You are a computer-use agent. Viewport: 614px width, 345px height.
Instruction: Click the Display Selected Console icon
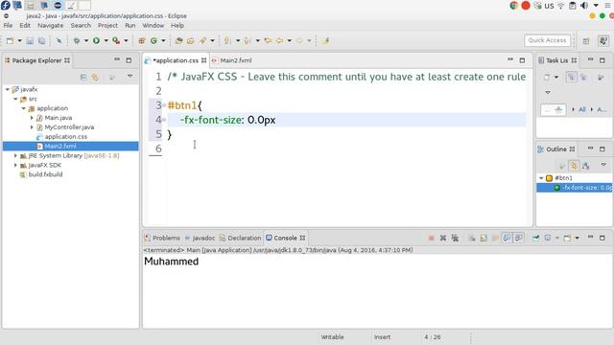548,238
